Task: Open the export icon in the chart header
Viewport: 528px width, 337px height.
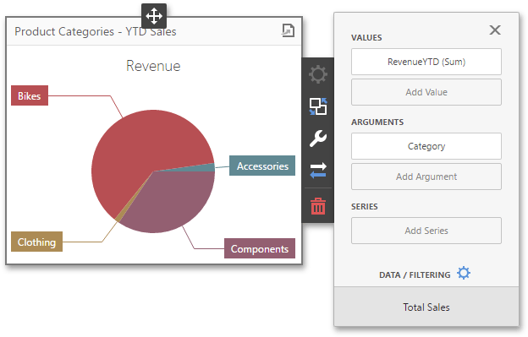Action: click(288, 30)
